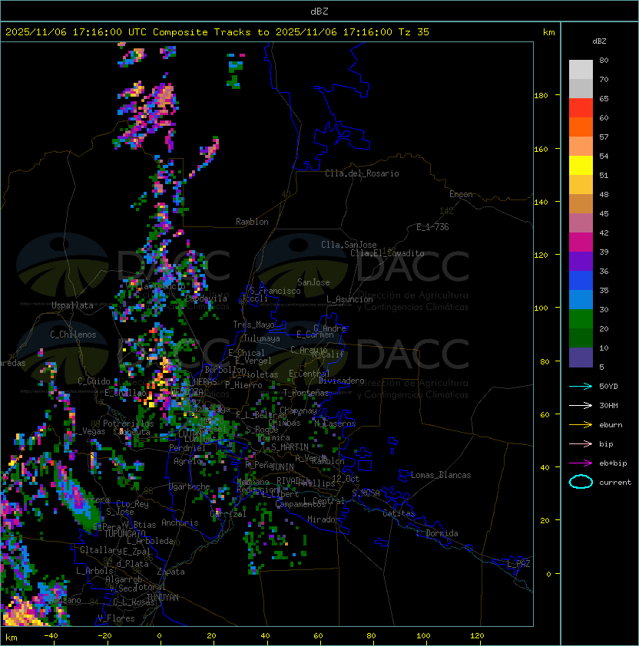Screen dimensions: 639x646
Task: Click the 'Mirador' map label
Action: click(323, 519)
